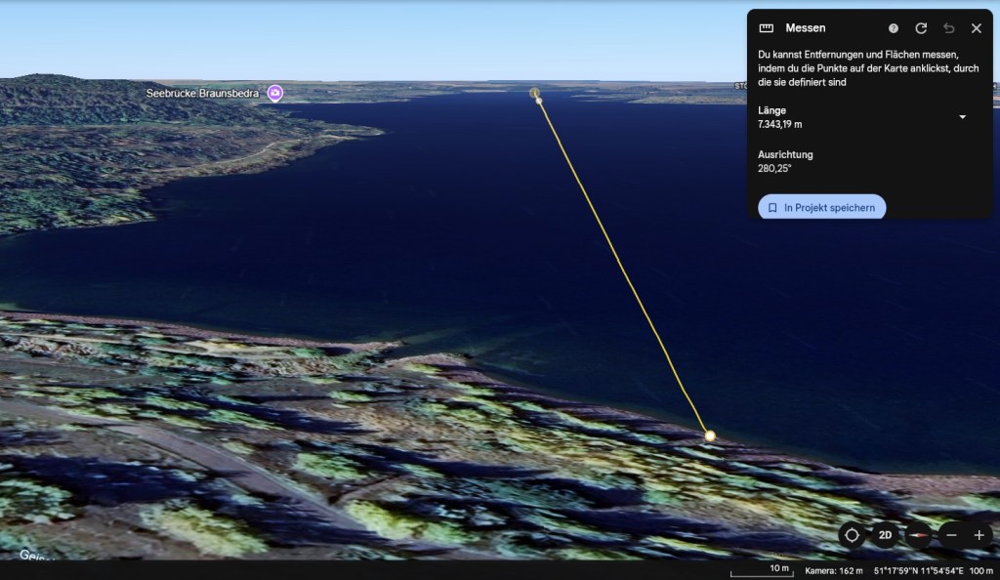Fly to my current location
Viewport: 1000px width, 580px height.
click(x=852, y=535)
